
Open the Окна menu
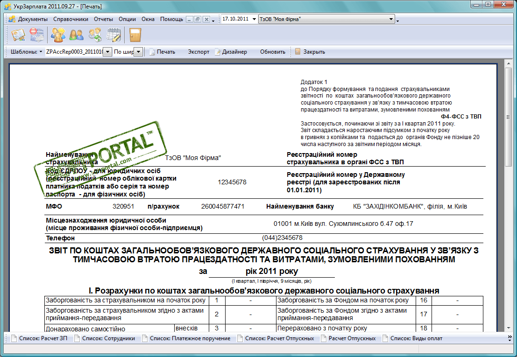click(148, 19)
